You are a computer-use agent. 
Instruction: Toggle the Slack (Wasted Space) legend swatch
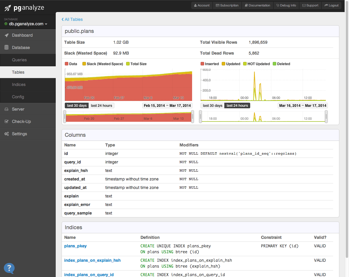click(84, 64)
